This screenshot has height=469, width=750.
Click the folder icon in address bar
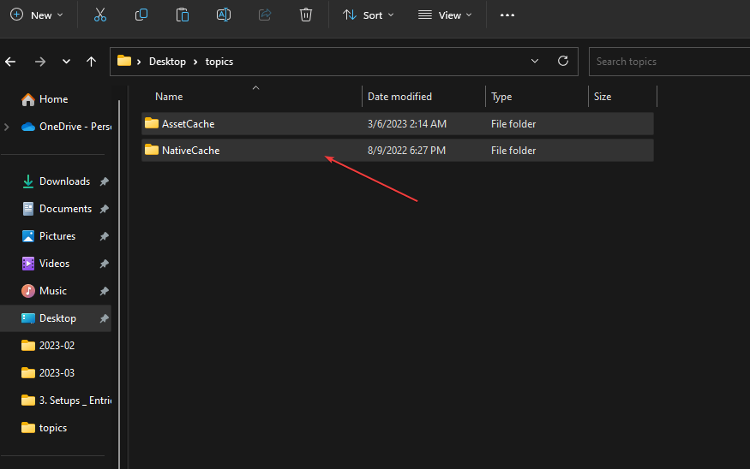point(124,61)
